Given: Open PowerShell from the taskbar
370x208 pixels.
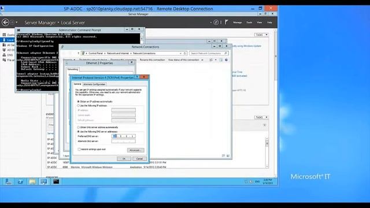Looking at the screenshot, I should point(20,181).
